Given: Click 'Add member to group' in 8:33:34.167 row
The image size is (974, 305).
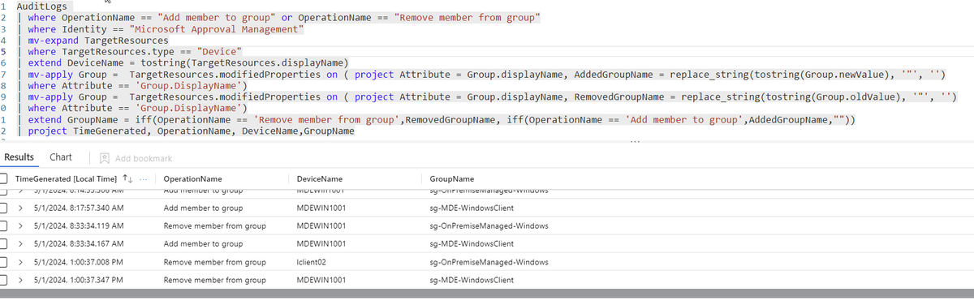Looking at the screenshot, I should click(203, 243).
